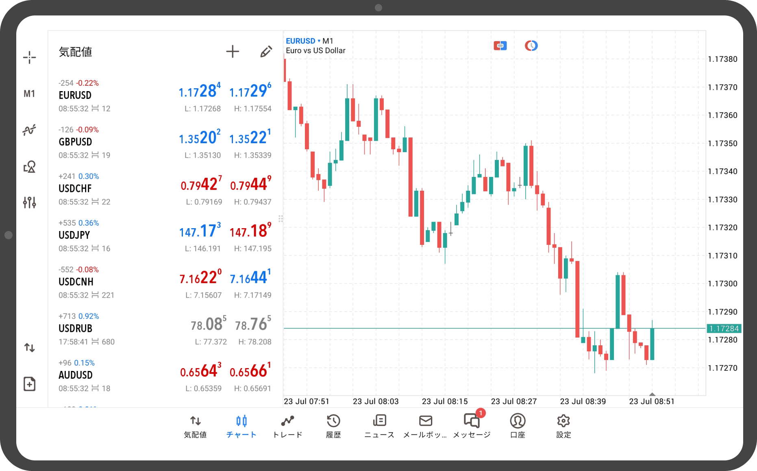This screenshot has width=757, height=471.
Task: Open the M1 timeframe selector
Action: click(29, 94)
